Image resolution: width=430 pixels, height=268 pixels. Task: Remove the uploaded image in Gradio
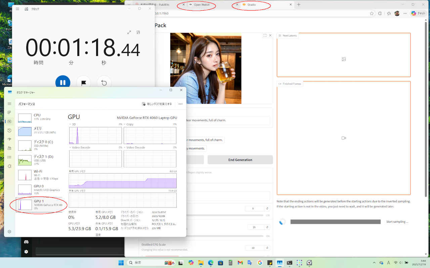pos(270,35)
